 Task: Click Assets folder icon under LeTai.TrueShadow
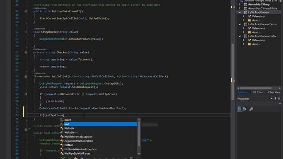(x=249, y=20)
